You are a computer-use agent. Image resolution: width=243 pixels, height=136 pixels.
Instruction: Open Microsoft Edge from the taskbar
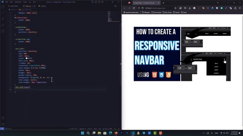tap(110, 133)
